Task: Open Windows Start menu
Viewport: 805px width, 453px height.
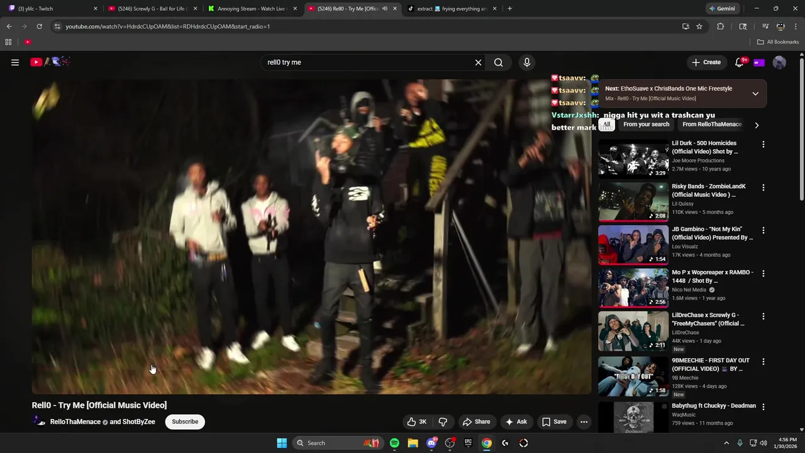Action: pos(282,443)
